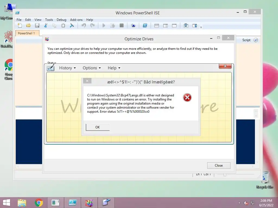Click the Cut scissors icon

point(46,25)
